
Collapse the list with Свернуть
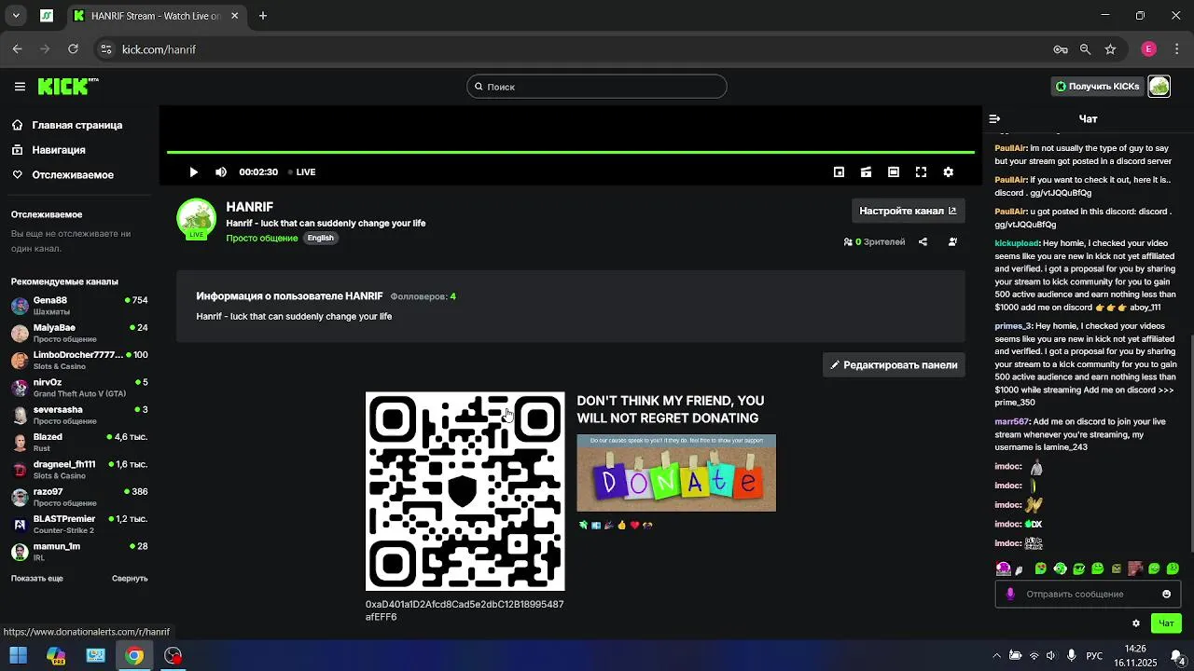[130, 579]
